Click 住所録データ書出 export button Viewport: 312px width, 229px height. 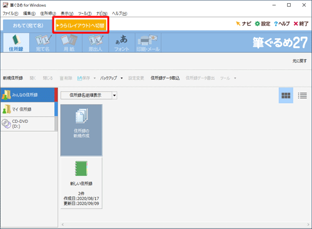click(200, 78)
